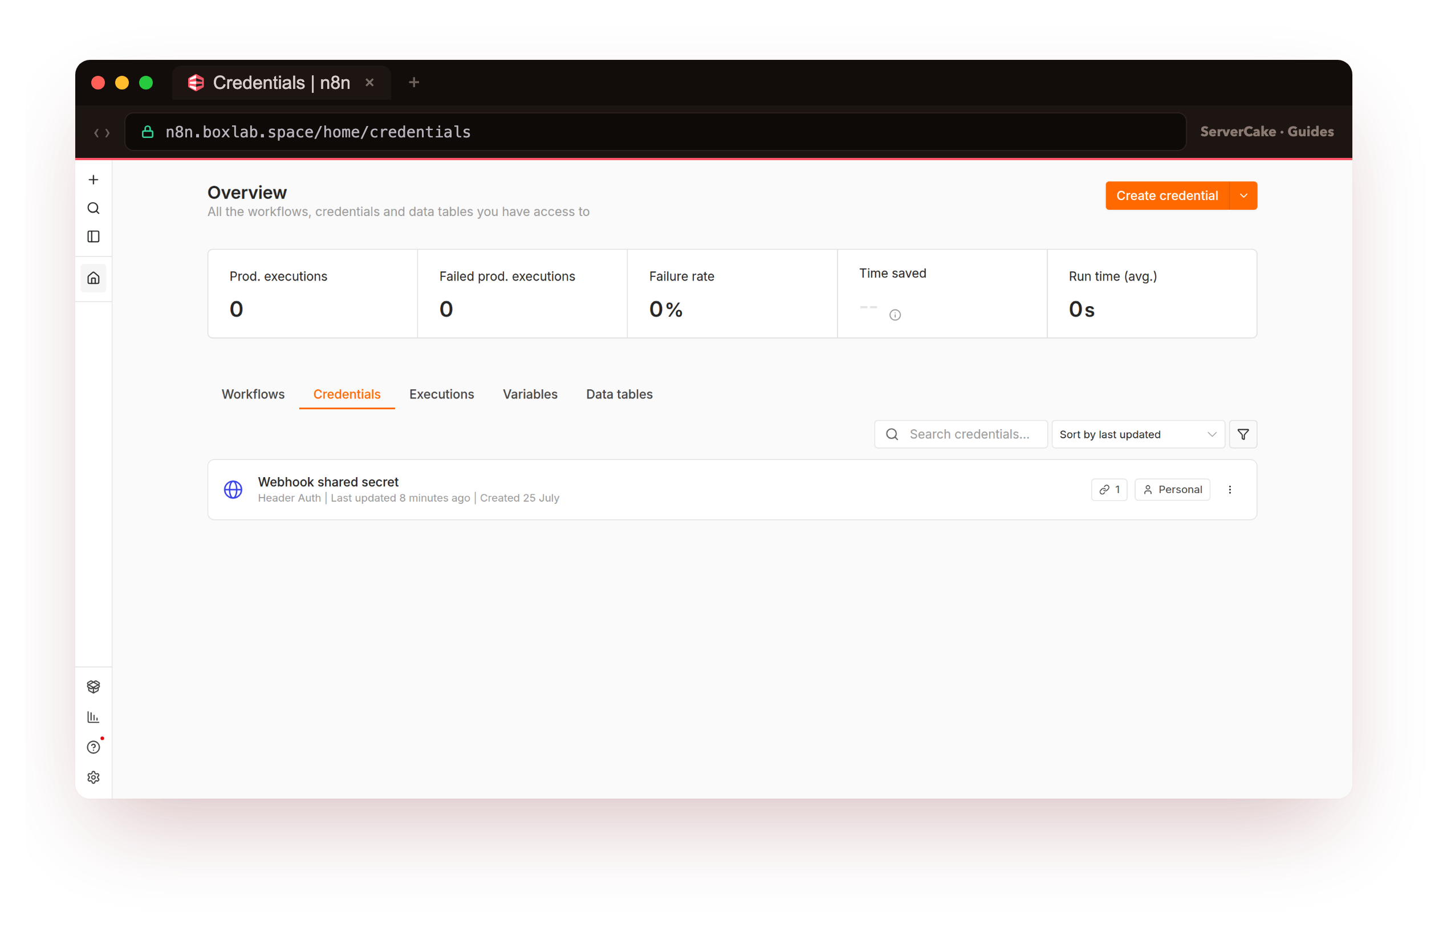Open the Sort by last updated dropdown
Viewport: 1451px width, 936px height.
click(1138, 434)
